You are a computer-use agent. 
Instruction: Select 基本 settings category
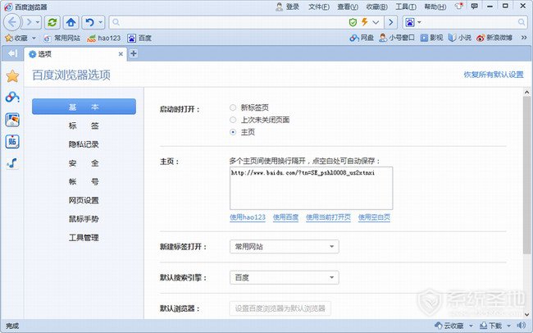coord(84,107)
